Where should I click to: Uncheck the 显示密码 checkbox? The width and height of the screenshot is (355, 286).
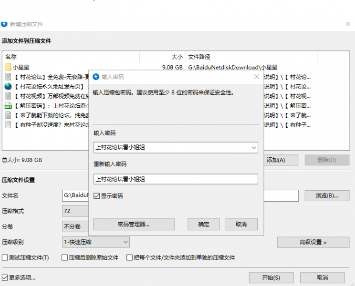tap(97, 196)
